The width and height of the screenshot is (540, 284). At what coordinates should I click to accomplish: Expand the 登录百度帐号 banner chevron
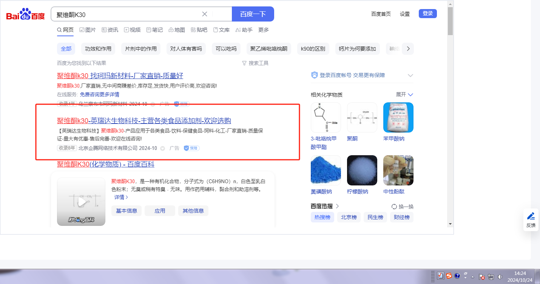pos(410,76)
